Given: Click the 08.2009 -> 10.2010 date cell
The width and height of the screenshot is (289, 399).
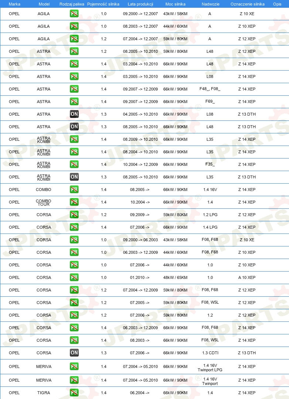Looking at the screenshot, I should (x=140, y=139).
